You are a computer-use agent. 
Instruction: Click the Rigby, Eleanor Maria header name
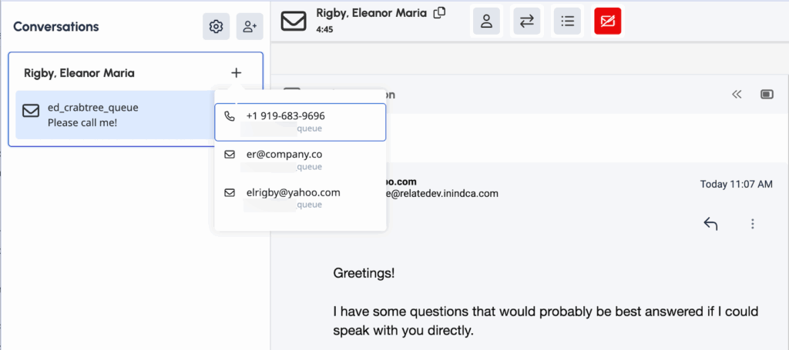click(x=372, y=13)
